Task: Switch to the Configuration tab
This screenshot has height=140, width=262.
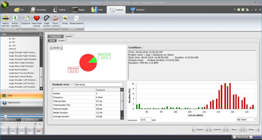Action: click(55, 36)
